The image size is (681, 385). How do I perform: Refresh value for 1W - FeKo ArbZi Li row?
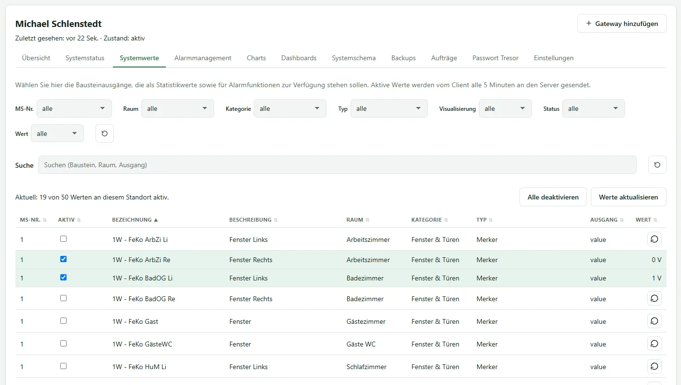click(x=654, y=239)
